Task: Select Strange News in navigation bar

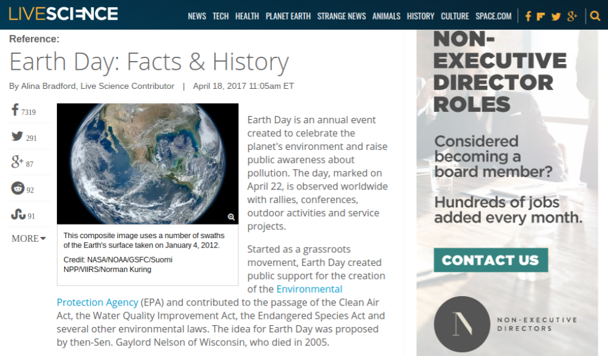Action: pos(341,16)
